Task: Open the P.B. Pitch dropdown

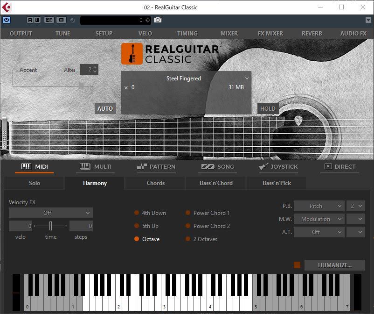Action: click(x=319, y=206)
